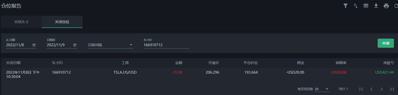
Task: Jump to the last page
Action: point(392,89)
